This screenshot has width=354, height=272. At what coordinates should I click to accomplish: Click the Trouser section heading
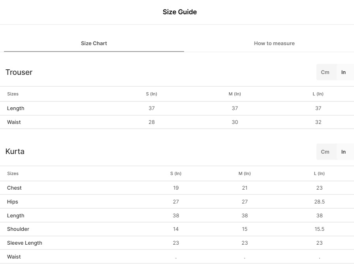coord(19,72)
